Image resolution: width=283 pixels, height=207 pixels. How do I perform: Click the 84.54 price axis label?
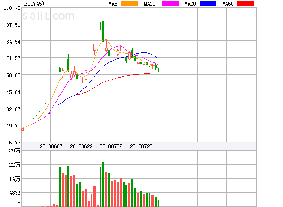[13, 42]
